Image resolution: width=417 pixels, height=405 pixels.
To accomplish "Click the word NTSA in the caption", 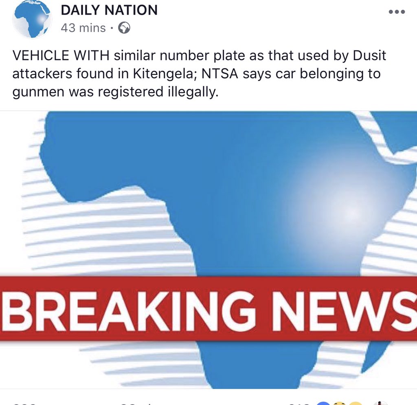I will 219,73.
